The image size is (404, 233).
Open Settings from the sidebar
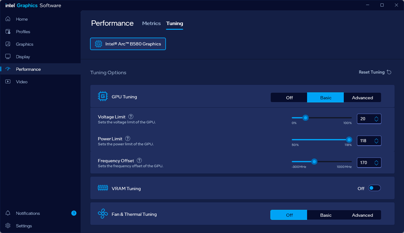coord(40,226)
